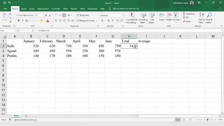Click Merge & Center
Viewport: 224px width, 126px height.
click(85, 21)
